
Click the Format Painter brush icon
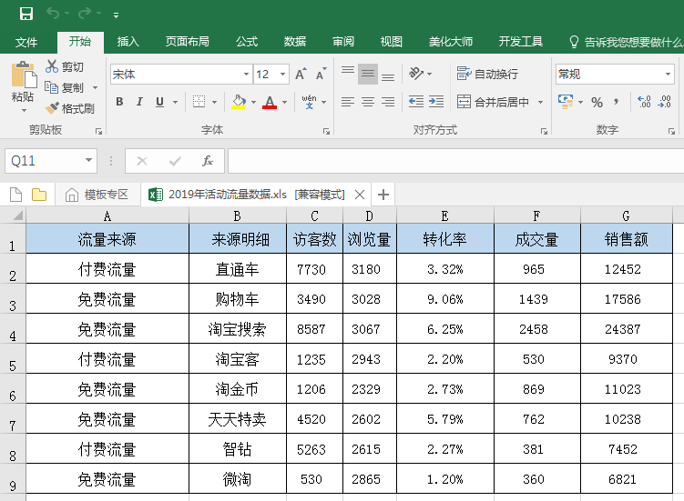point(52,108)
